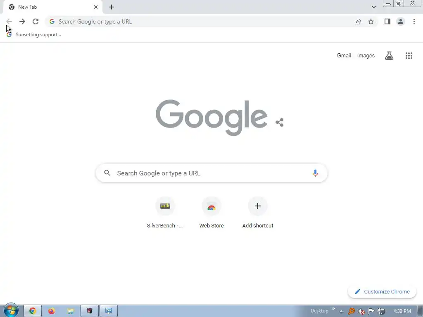
Task: Switch to Chrome in the taskbar
Action: point(33,311)
